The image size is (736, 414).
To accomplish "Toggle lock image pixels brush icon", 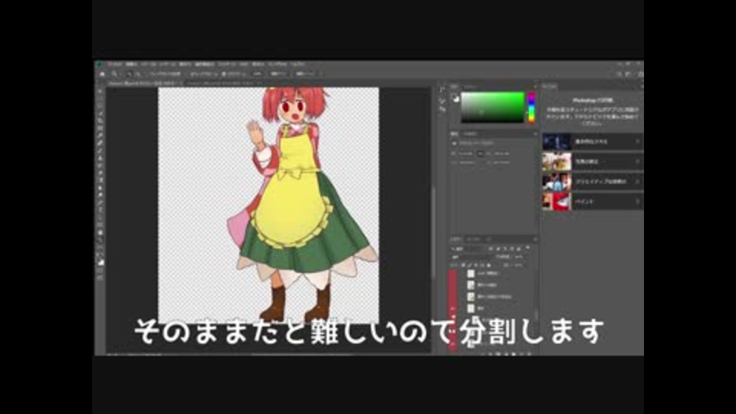I will pyautogui.click(x=469, y=266).
